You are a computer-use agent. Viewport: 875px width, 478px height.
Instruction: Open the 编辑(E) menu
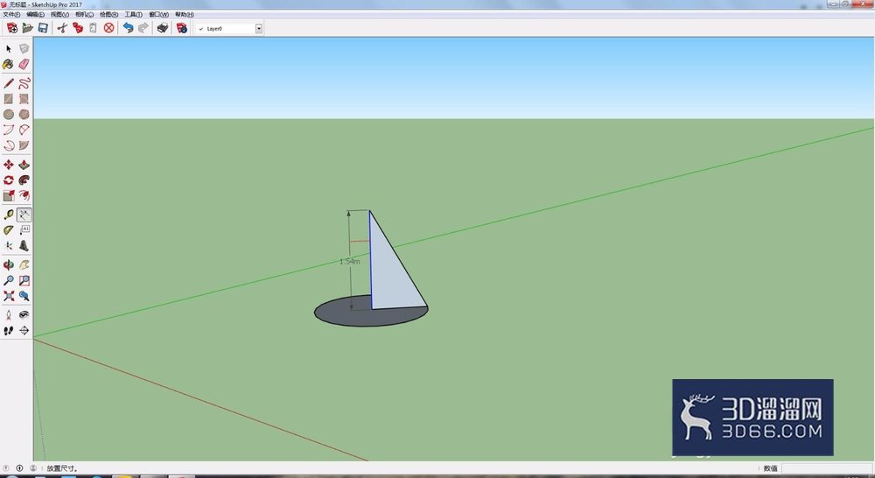coord(35,15)
